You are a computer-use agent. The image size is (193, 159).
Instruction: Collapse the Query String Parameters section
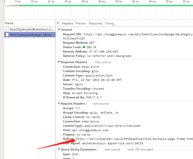pyautogui.click(x=59, y=149)
